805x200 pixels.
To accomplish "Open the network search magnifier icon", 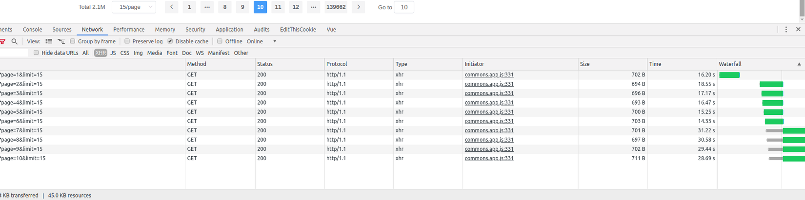I will point(15,41).
